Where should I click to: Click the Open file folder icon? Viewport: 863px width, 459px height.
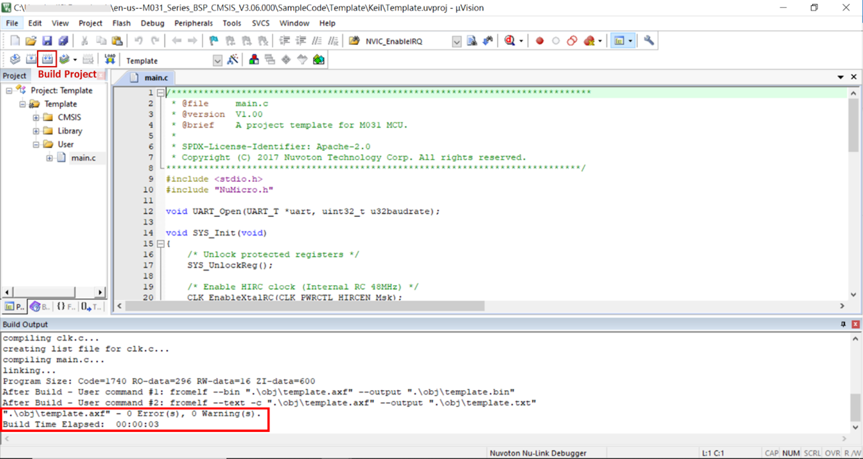pyautogui.click(x=31, y=41)
